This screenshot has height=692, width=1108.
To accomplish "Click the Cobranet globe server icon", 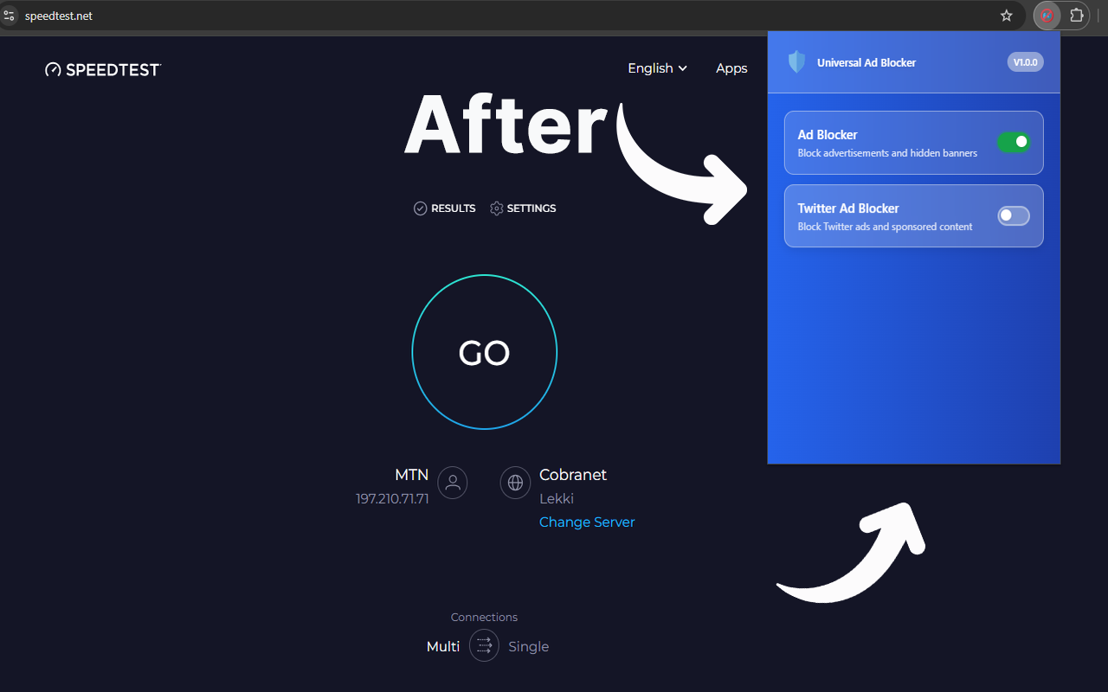I will click(x=516, y=483).
